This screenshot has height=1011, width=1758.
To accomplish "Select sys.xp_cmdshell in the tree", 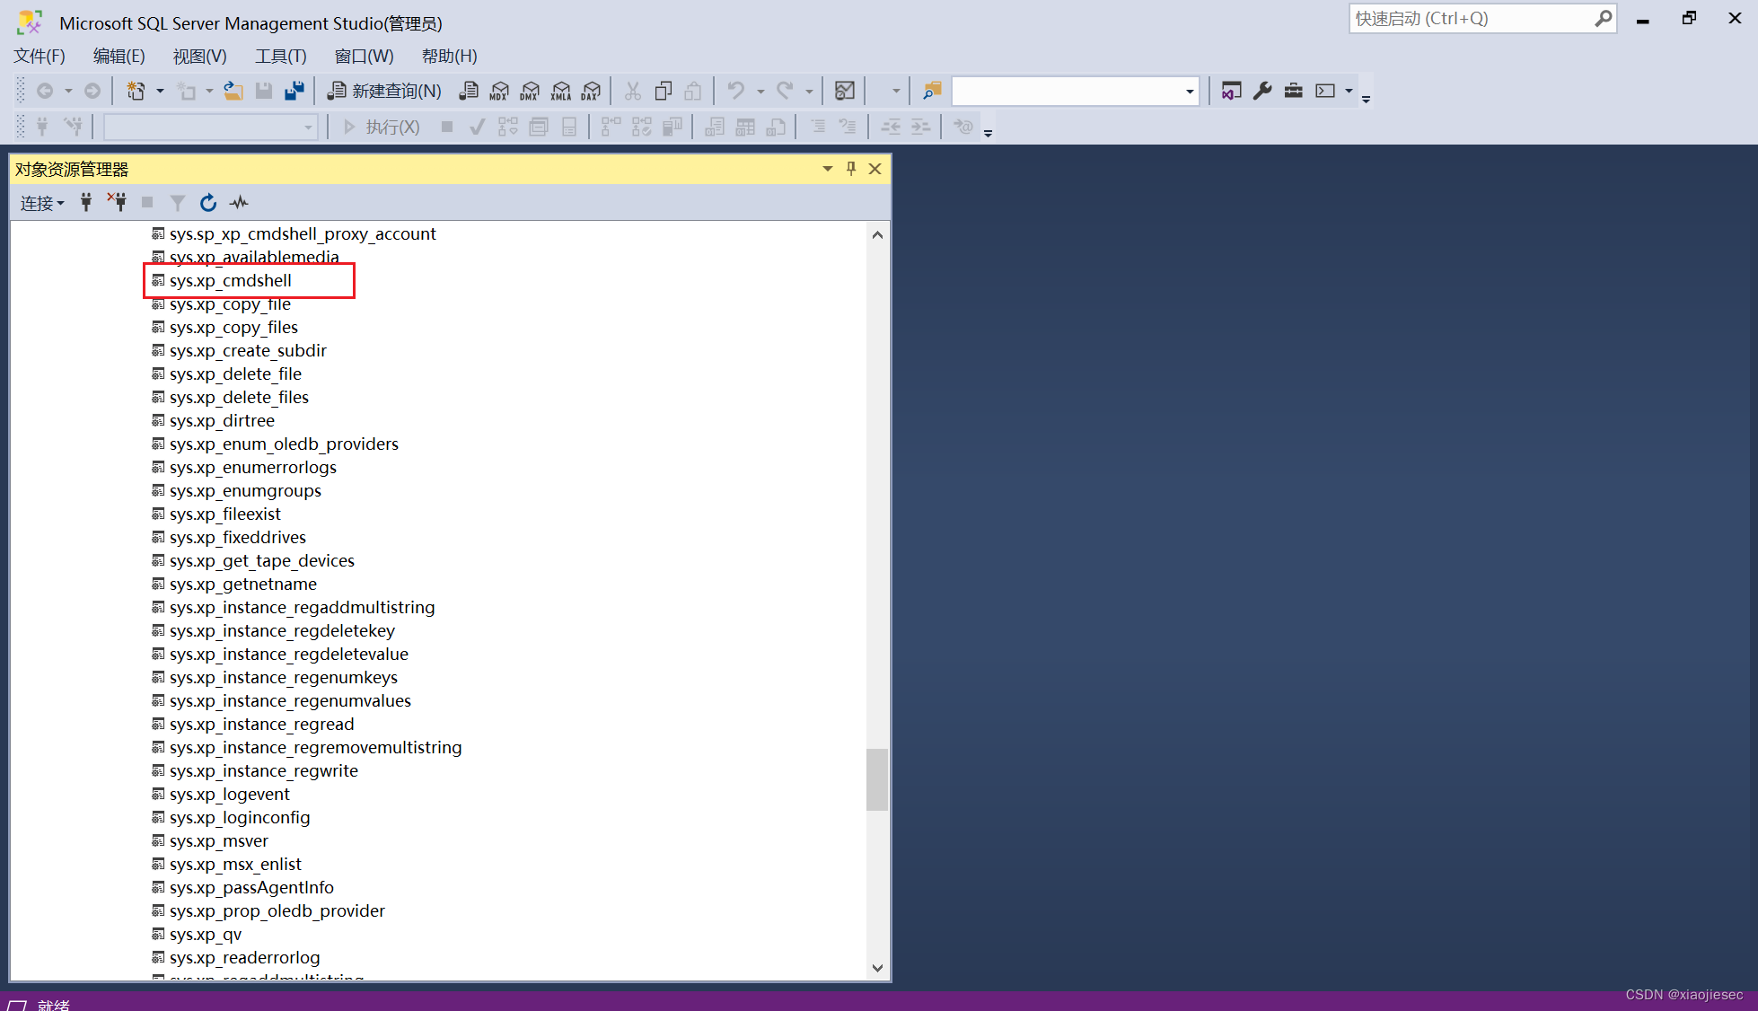I will tap(230, 281).
